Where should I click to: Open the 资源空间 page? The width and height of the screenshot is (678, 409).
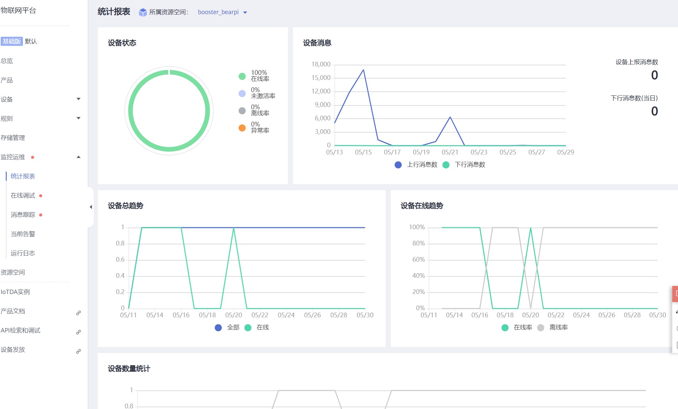[x=13, y=272]
